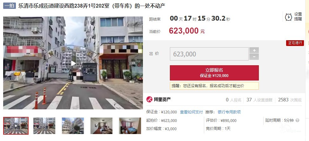309x141 pixels.
Task: Select the bedroom thumbnail
Action: point(130,126)
